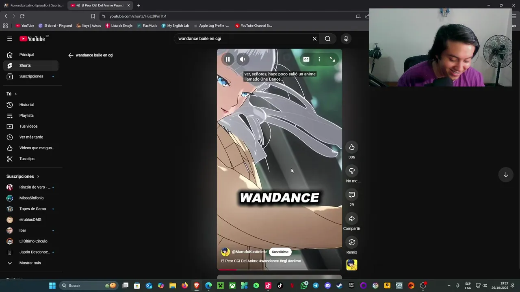The width and height of the screenshot is (520, 292).
Task: Open the comments with 29 replies
Action: 352,195
